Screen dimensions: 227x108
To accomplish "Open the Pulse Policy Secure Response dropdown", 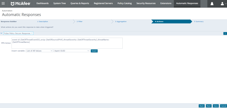I will (18, 33).
